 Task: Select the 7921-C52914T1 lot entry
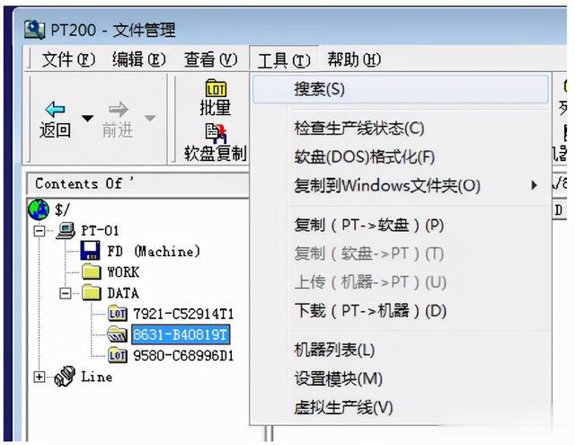(x=183, y=314)
